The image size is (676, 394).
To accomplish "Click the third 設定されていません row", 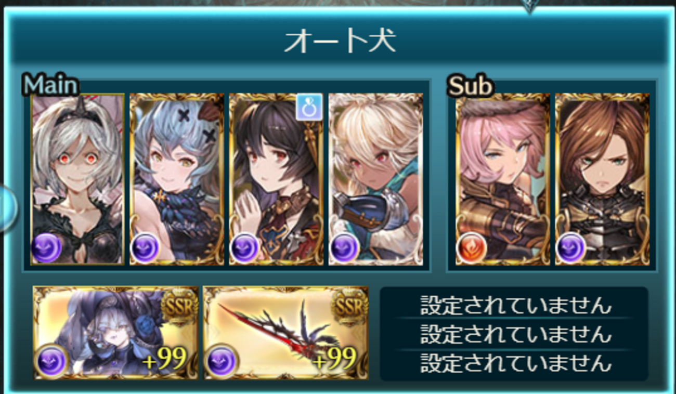I will click(x=515, y=363).
